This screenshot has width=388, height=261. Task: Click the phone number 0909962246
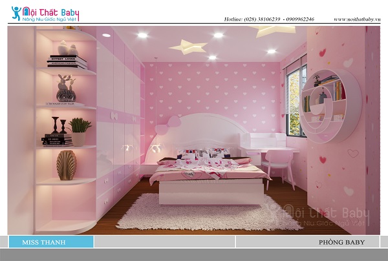click(300, 19)
